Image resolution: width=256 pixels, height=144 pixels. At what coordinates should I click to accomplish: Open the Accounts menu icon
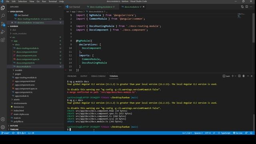tap(3, 119)
